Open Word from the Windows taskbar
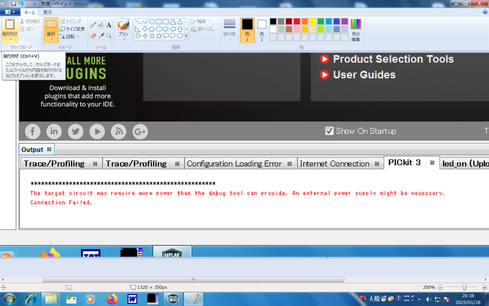This screenshot has height=306, width=489. tap(132, 299)
